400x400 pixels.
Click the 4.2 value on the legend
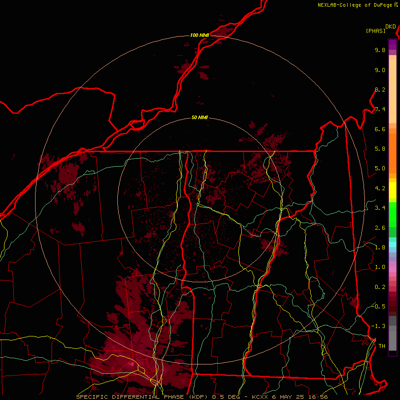pos(380,188)
